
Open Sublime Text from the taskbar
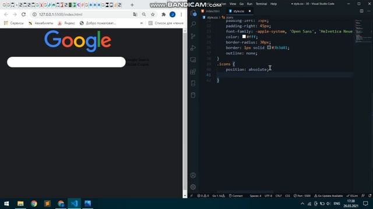pos(47,204)
